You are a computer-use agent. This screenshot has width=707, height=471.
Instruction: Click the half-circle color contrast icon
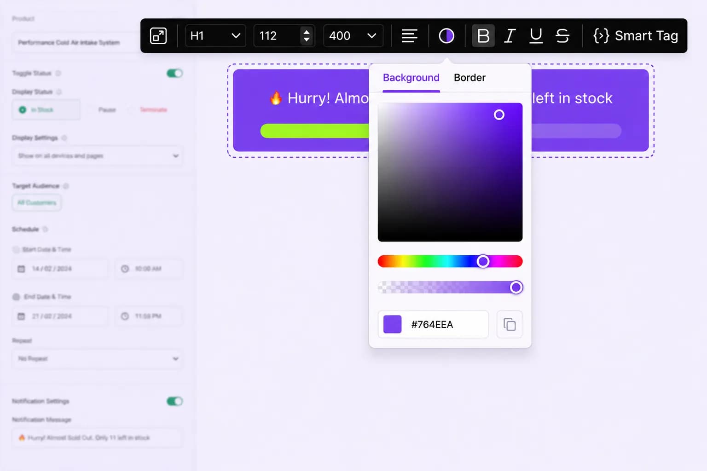[x=446, y=36]
